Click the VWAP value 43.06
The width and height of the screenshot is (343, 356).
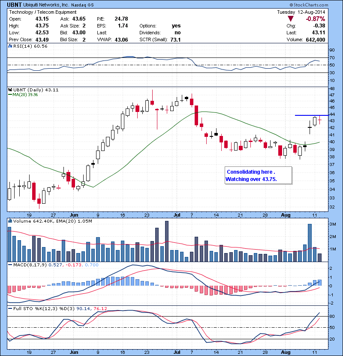pos(121,40)
